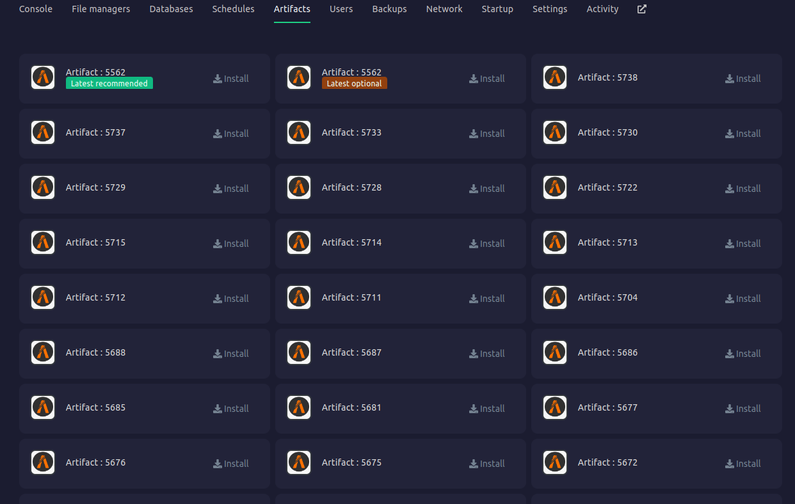Install Artifact 5672

[743, 464]
